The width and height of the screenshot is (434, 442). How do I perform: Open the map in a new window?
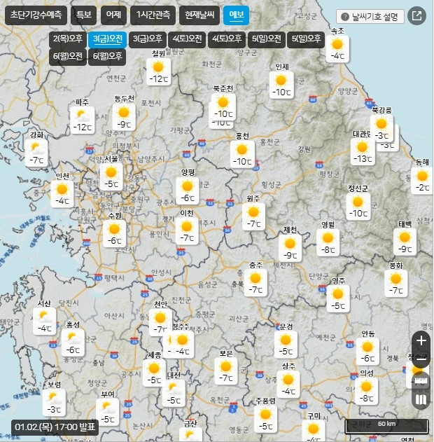[416, 16]
